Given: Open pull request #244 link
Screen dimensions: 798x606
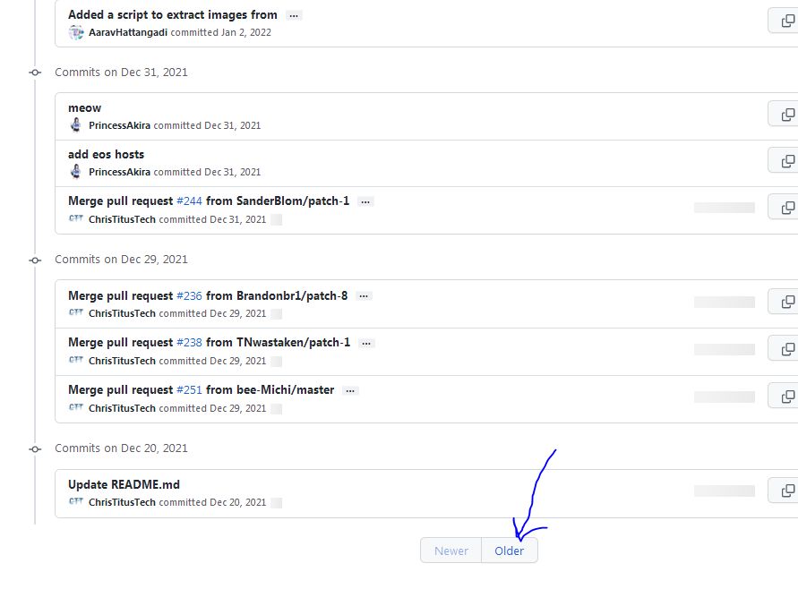Looking at the screenshot, I should point(189,201).
